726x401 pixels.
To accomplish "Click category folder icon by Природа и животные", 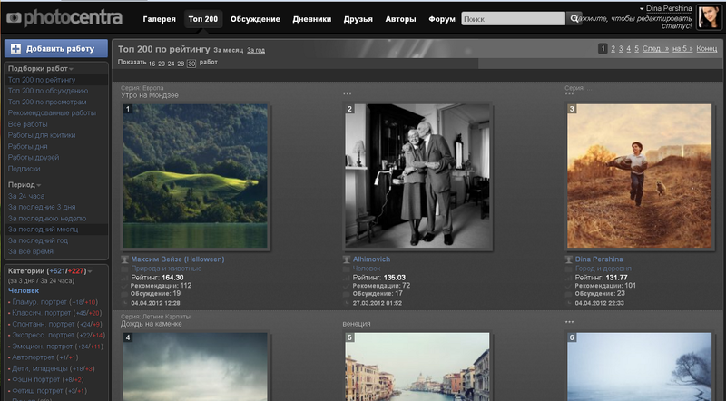I will point(125,269).
